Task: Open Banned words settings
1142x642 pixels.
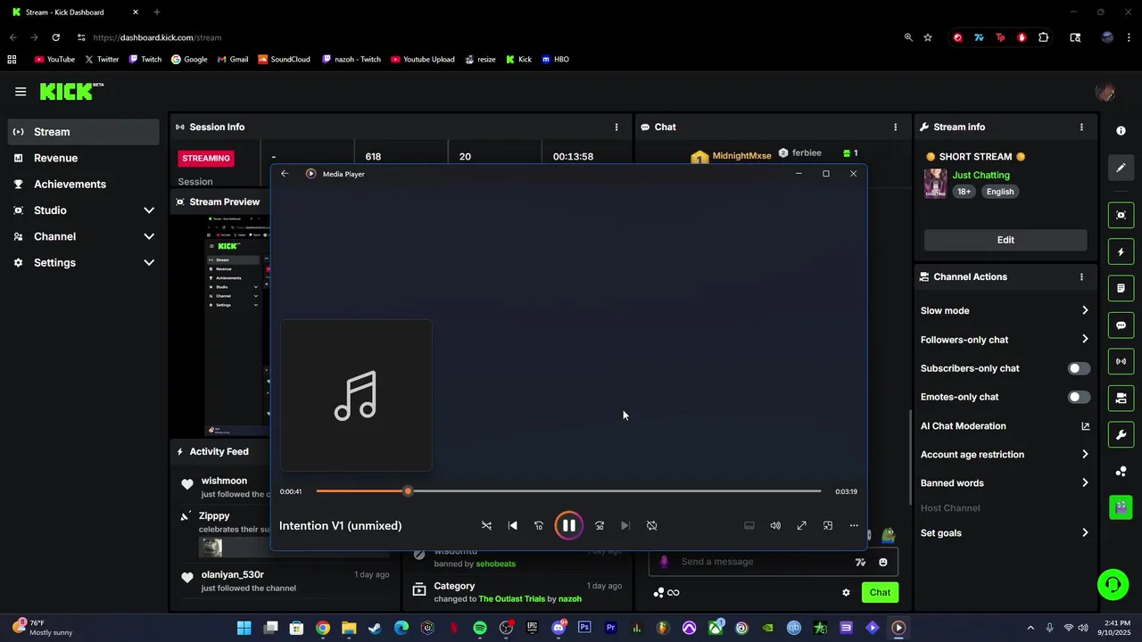Action: pos(1005,483)
